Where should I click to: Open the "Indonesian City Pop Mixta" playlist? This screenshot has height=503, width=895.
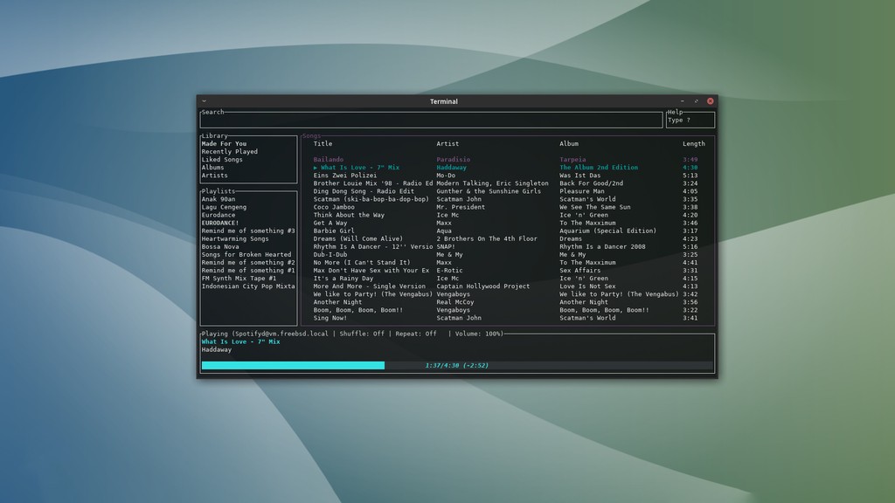(249, 286)
